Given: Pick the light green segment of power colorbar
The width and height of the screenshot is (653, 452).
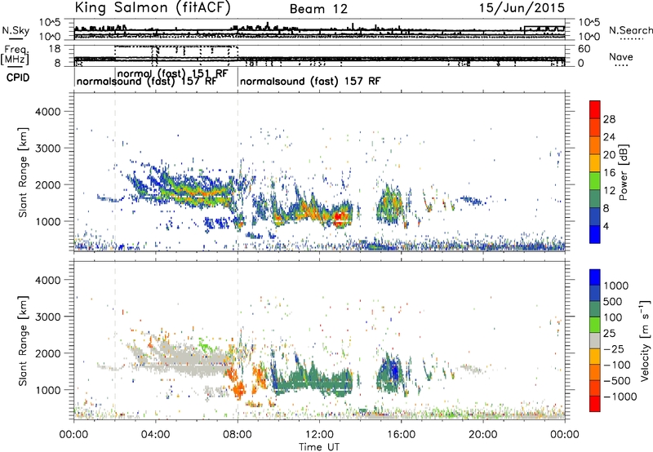Looking at the screenshot, I should [595, 181].
